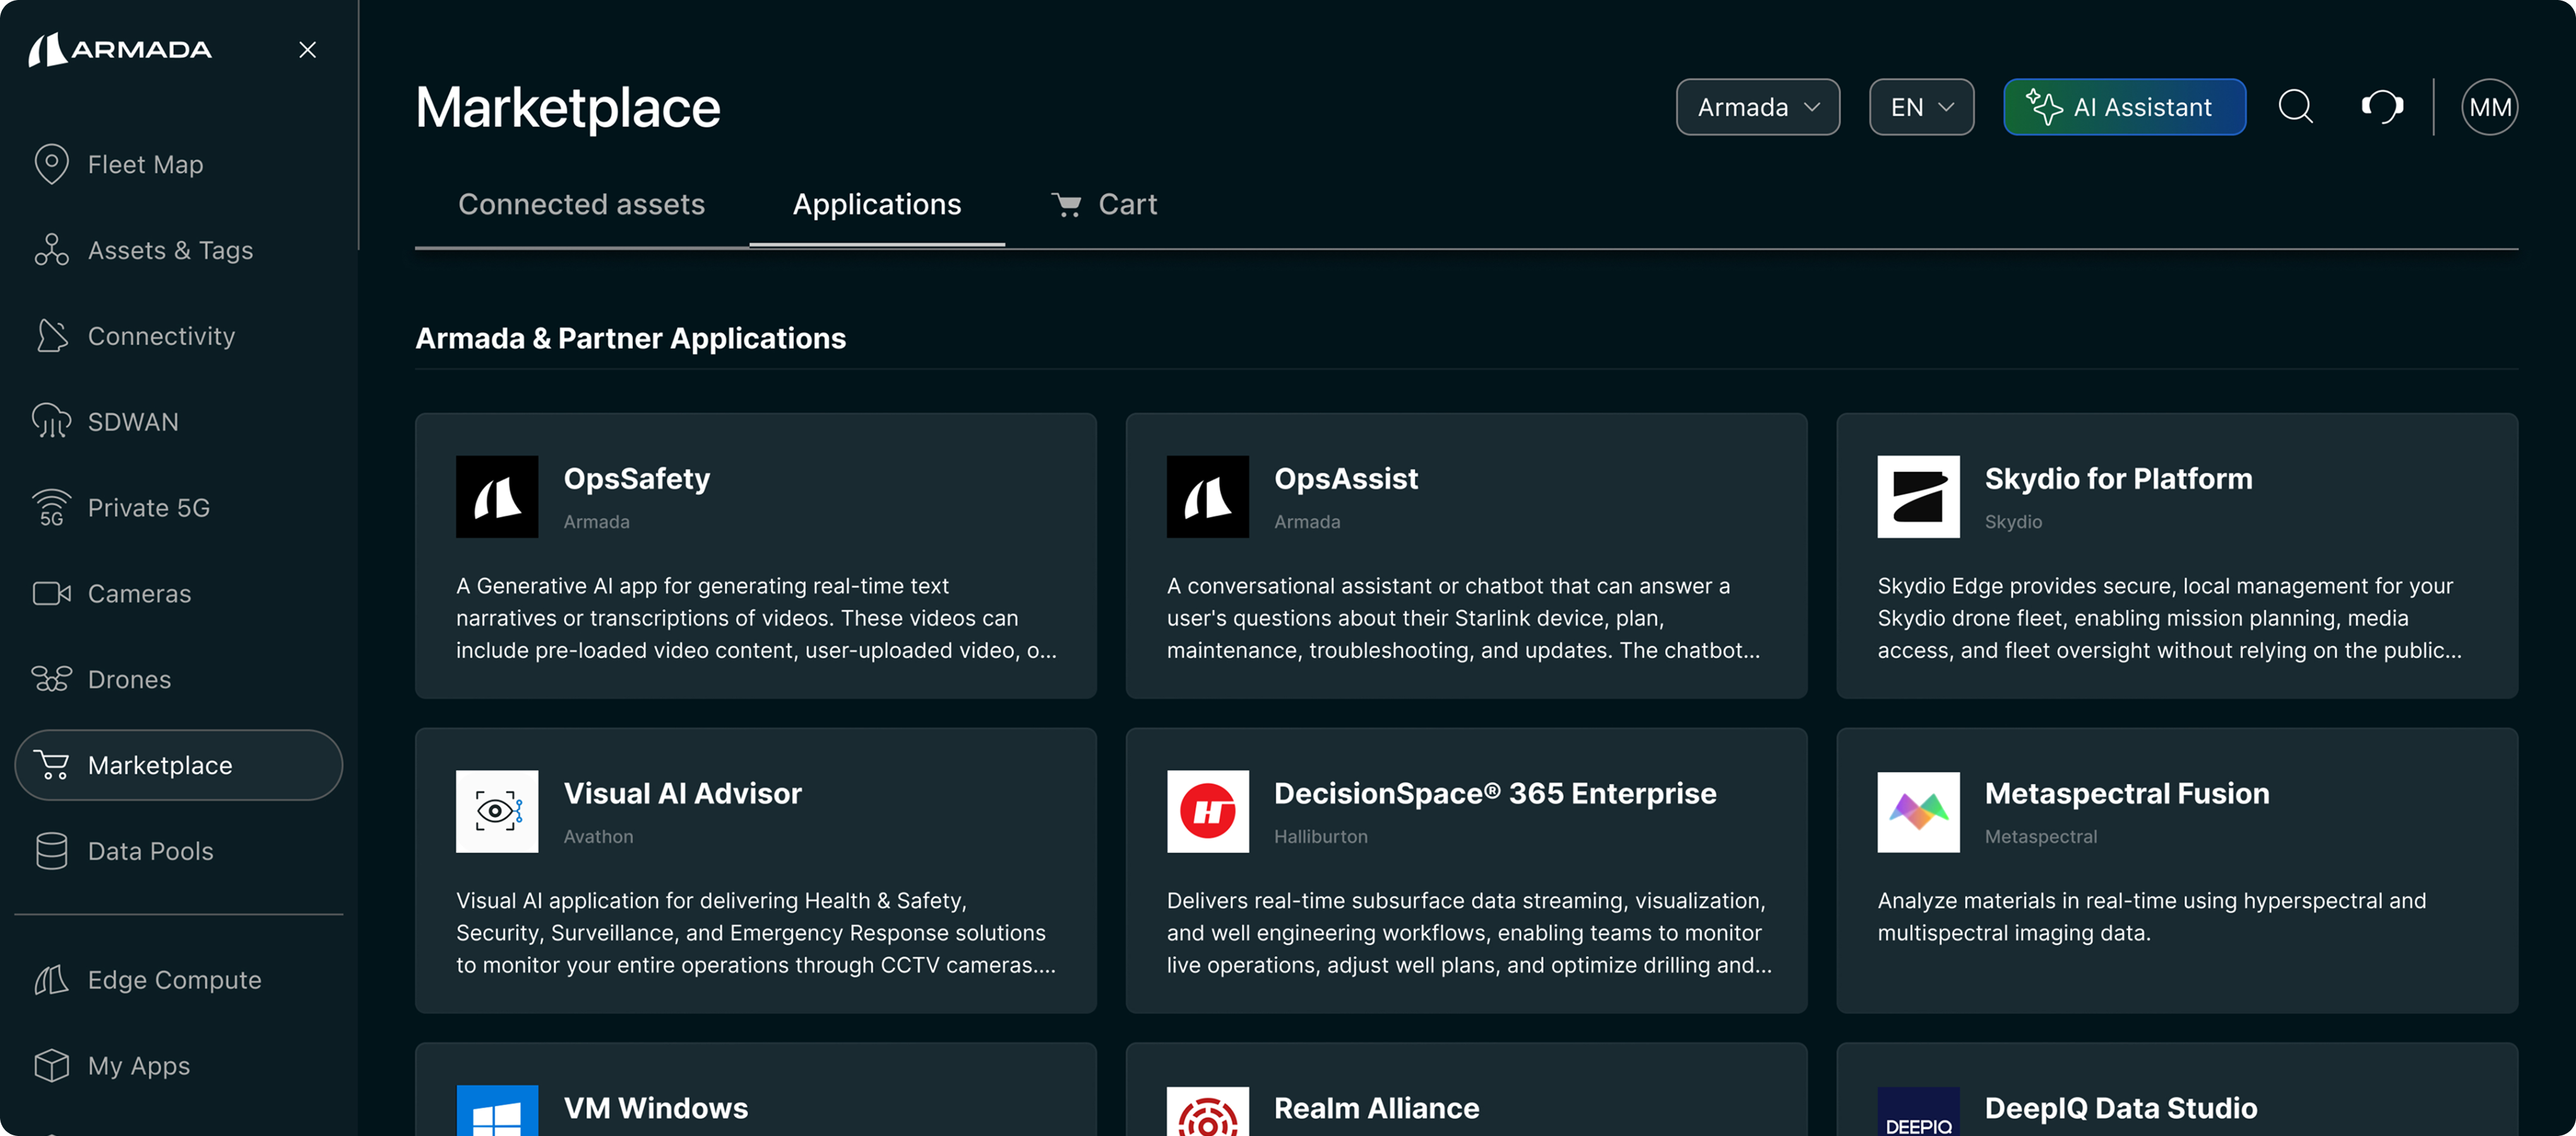
Task: Open the Metaspectral Fusion app card
Action: (x=2176, y=870)
